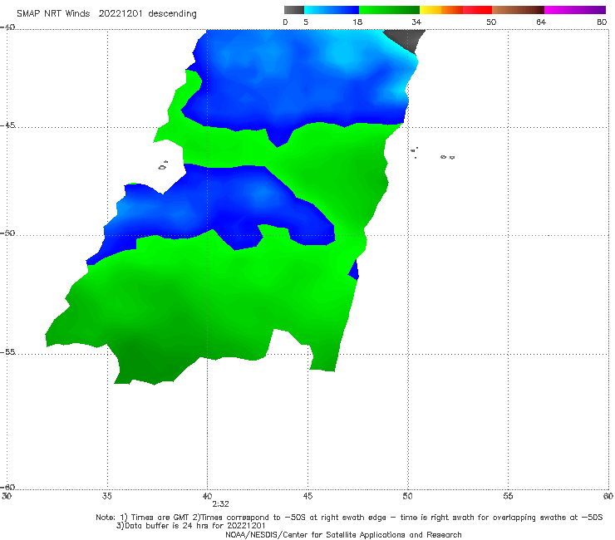Click the small dark blue patch on swath's right edge
This screenshot has width=615, height=540.
click(x=354, y=270)
